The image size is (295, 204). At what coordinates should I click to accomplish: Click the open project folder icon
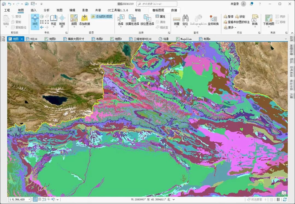(x=27, y=4)
